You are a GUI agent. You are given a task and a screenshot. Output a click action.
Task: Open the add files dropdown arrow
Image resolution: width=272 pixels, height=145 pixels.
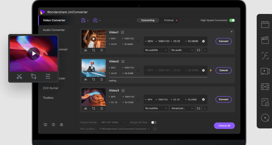pyautogui.click(x=88, y=20)
